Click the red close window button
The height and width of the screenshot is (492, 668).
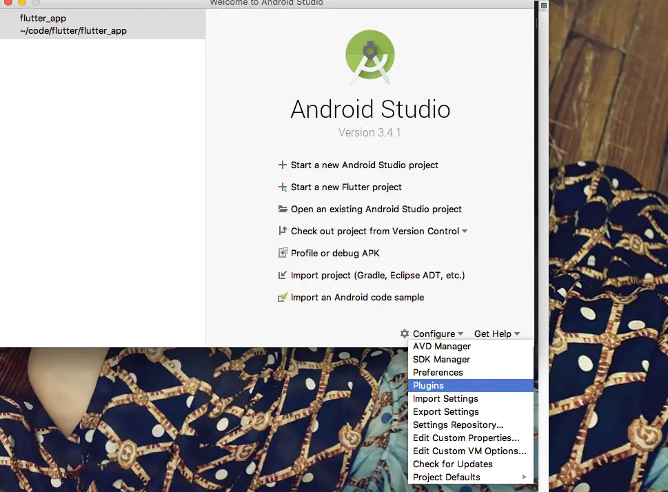pos(8,2)
